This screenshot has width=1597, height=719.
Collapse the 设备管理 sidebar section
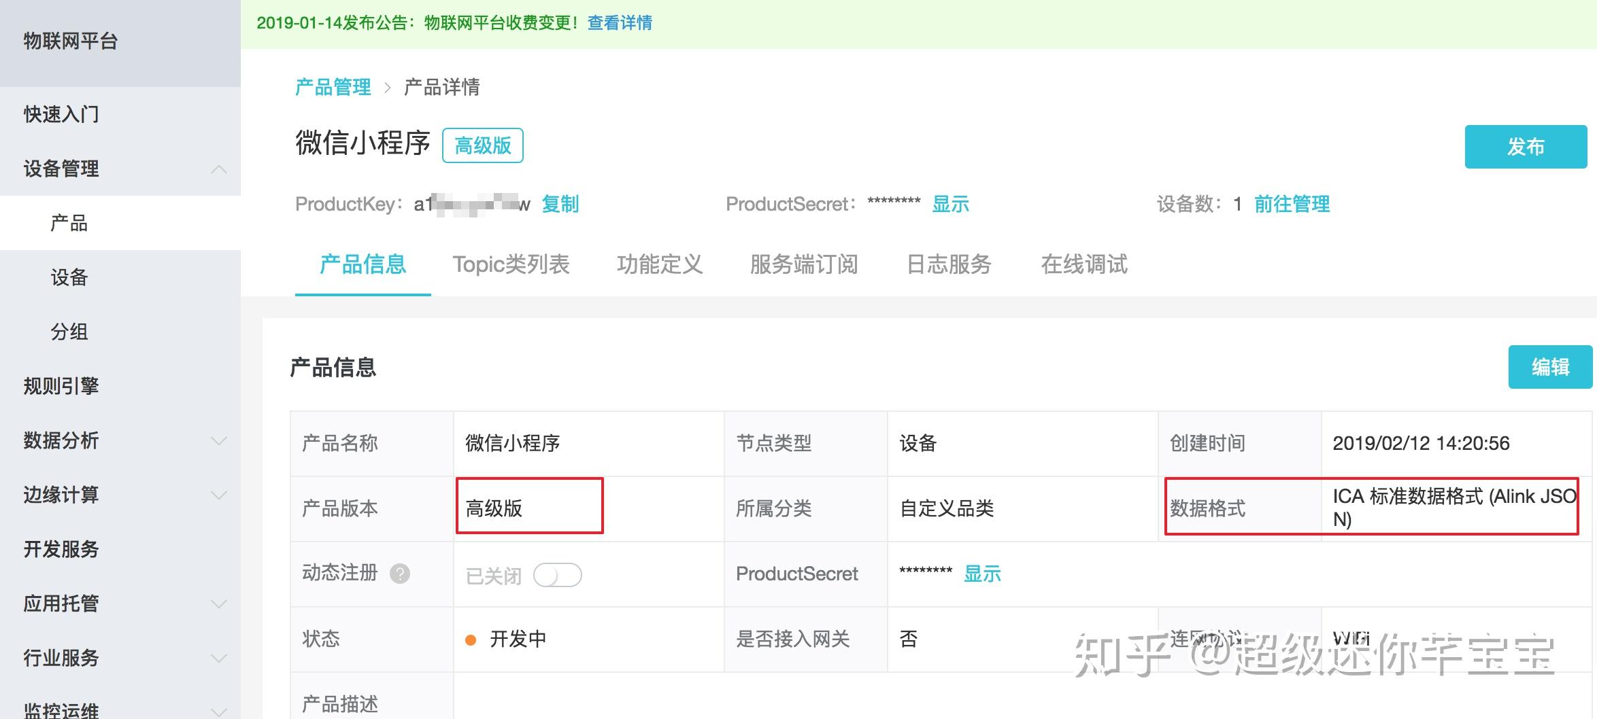(x=219, y=169)
